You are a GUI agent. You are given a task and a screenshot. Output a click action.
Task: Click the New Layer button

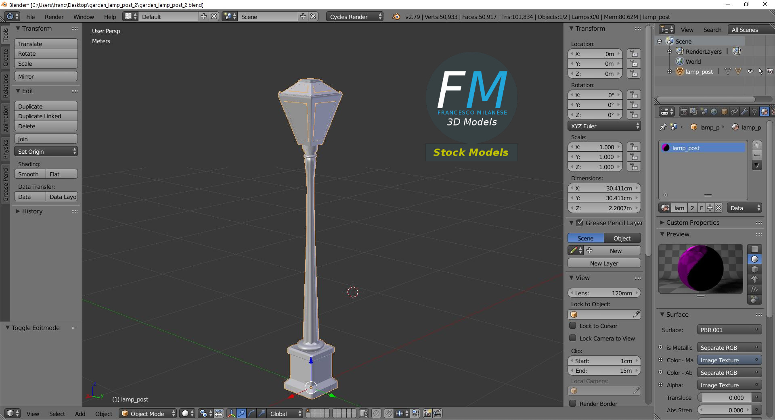(x=604, y=263)
